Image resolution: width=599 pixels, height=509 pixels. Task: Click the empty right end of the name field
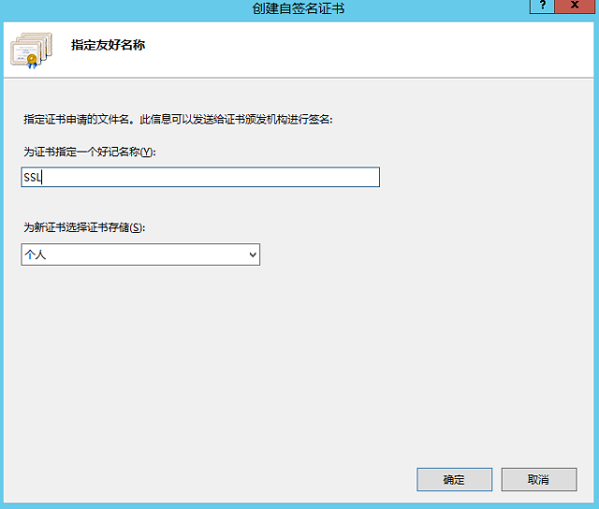(x=356, y=178)
